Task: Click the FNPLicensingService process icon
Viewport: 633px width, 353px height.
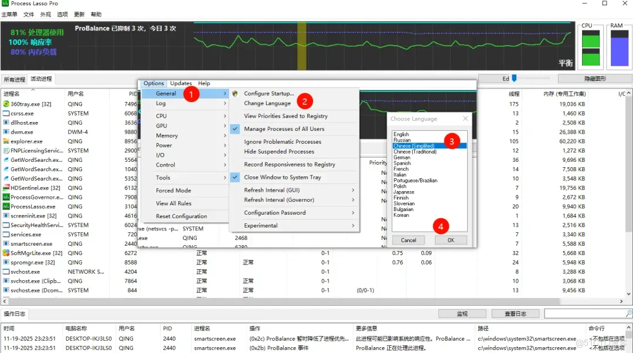Action: tap(6, 151)
